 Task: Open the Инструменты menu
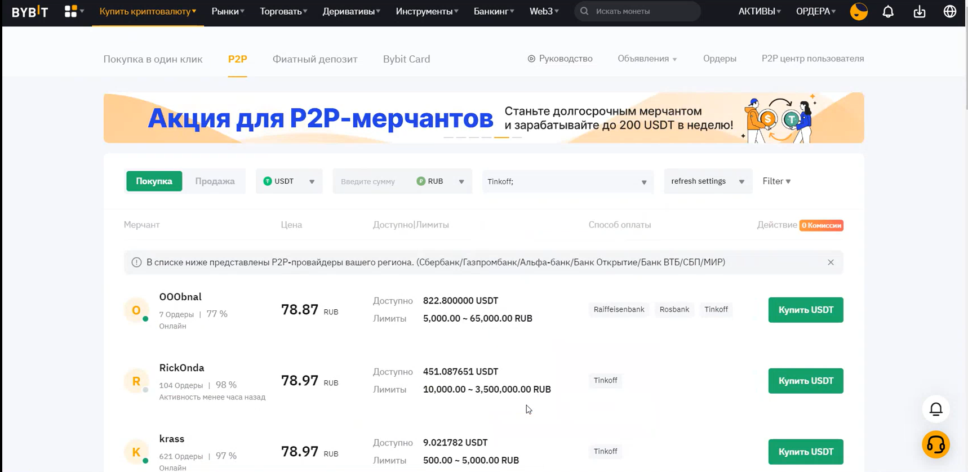click(427, 11)
